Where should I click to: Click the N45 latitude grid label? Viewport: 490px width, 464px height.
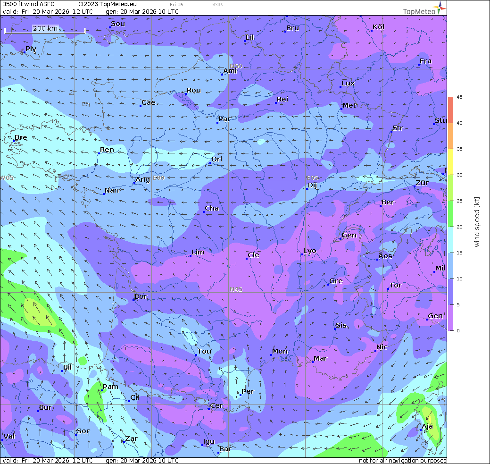point(236,289)
